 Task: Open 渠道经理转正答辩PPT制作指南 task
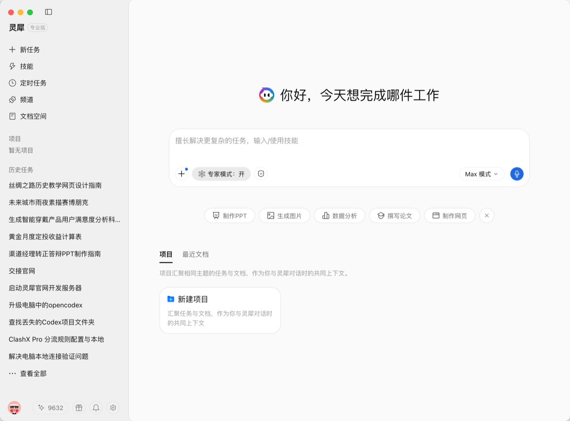coord(55,254)
